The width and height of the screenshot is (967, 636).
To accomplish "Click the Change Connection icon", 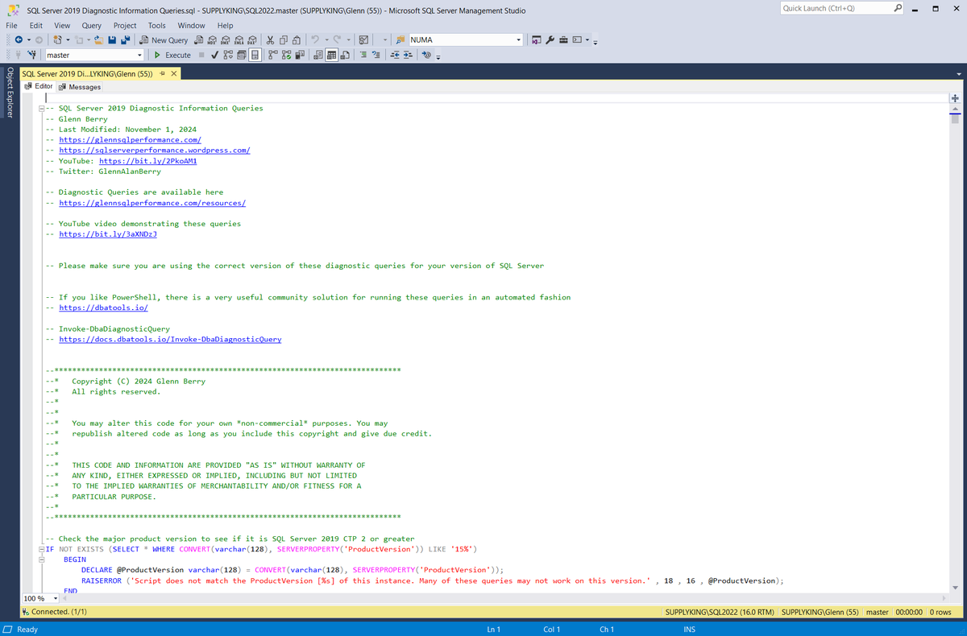I will coord(33,55).
